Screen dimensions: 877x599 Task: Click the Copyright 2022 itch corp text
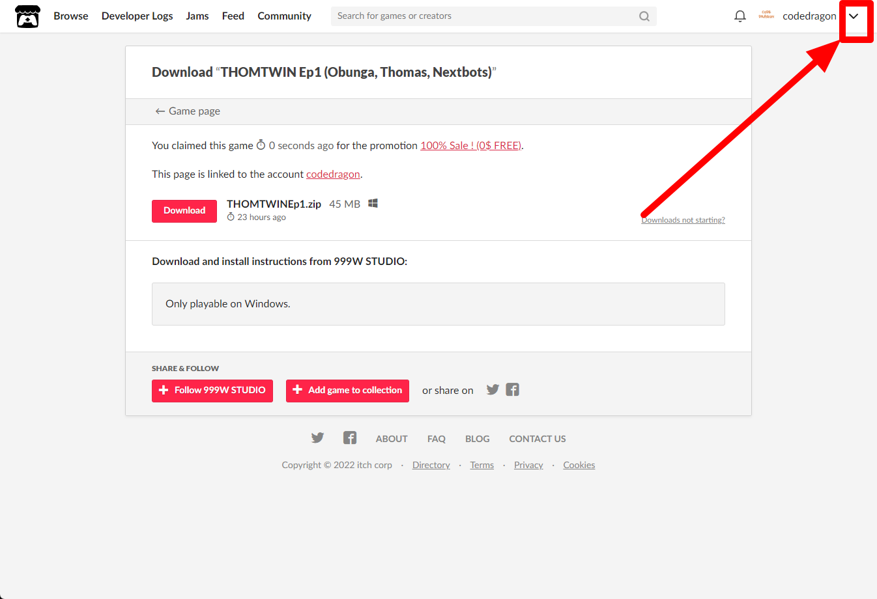click(337, 465)
